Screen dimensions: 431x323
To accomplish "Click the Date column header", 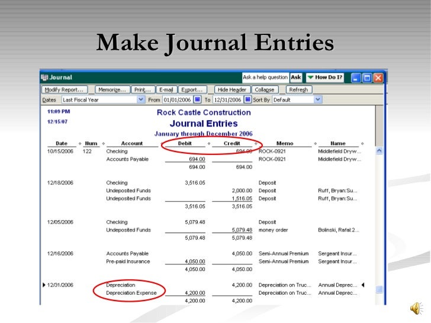I will 62,143.
